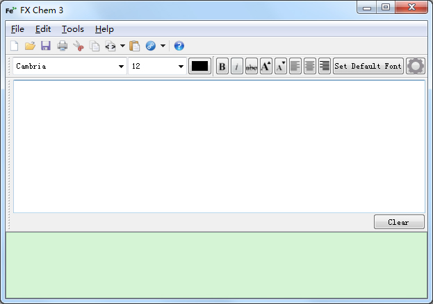This screenshot has height=304, width=433.
Task: Expand the arrow next to the code icon
Action: (122, 47)
